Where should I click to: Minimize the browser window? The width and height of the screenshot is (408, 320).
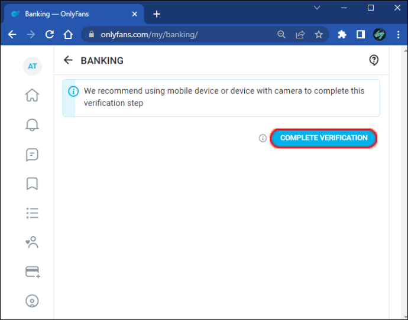[x=344, y=8]
